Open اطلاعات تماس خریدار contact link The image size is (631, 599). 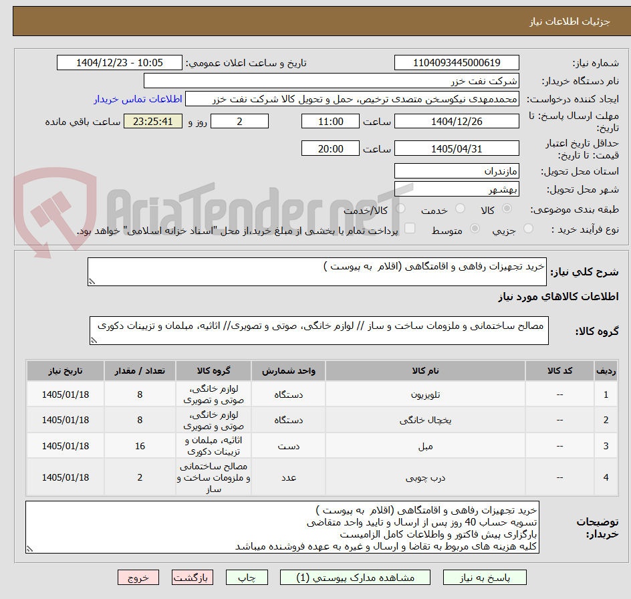point(138,99)
